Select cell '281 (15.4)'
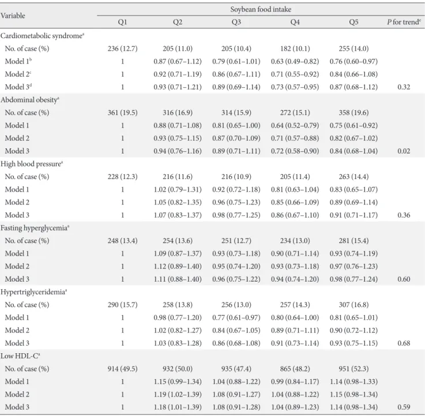 [x=353, y=241]
